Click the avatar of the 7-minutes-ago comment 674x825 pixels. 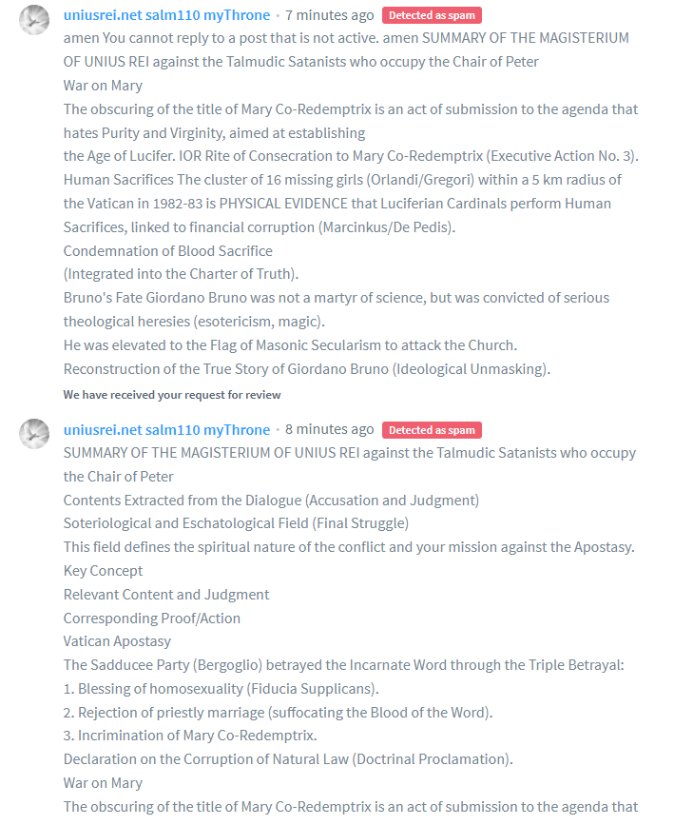coord(35,20)
